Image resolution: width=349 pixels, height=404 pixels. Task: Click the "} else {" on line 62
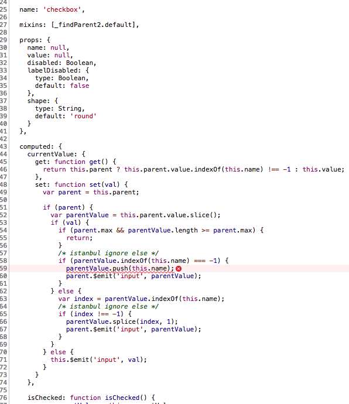(x=66, y=291)
